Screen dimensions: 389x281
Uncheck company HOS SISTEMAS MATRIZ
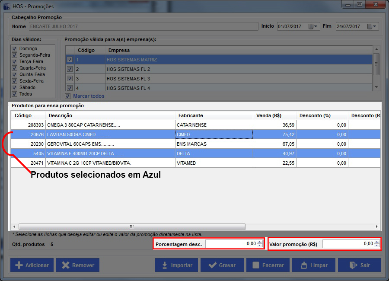70,60
